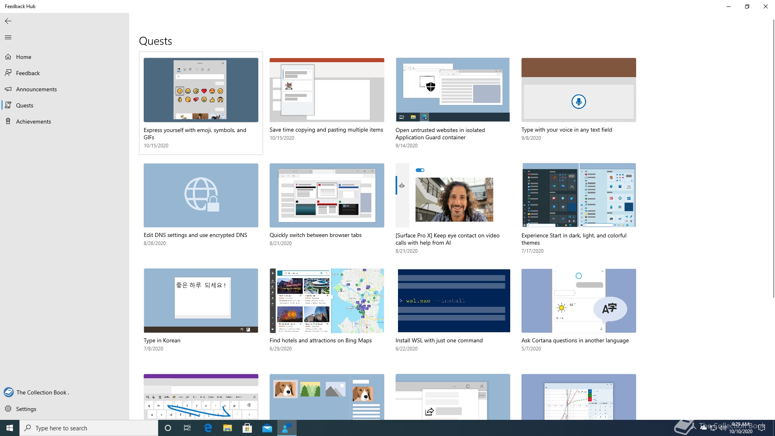
Task: Click 'Quickly switch between browser tabs' title
Action: pyautogui.click(x=316, y=235)
